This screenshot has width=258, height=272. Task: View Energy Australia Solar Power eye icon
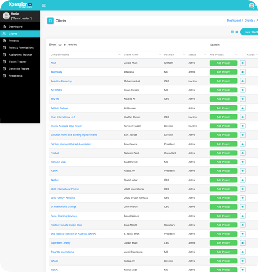(x=242, y=126)
